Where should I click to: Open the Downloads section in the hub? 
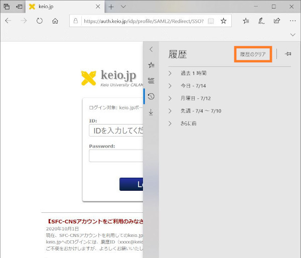[x=151, y=112]
